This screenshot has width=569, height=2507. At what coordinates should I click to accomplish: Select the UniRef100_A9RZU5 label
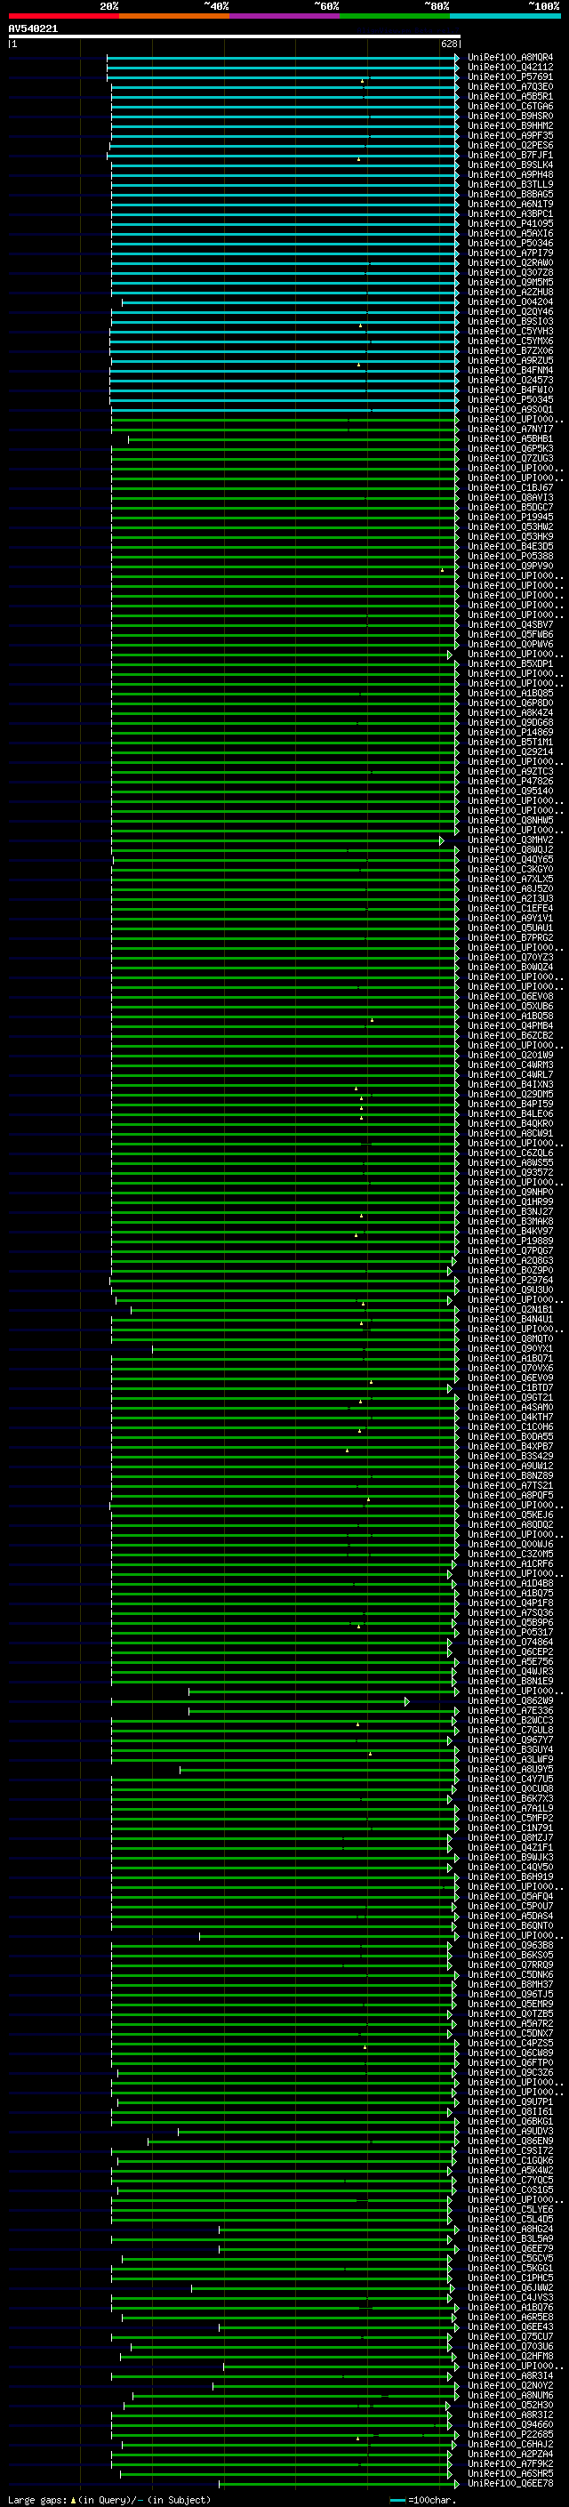point(509,360)
